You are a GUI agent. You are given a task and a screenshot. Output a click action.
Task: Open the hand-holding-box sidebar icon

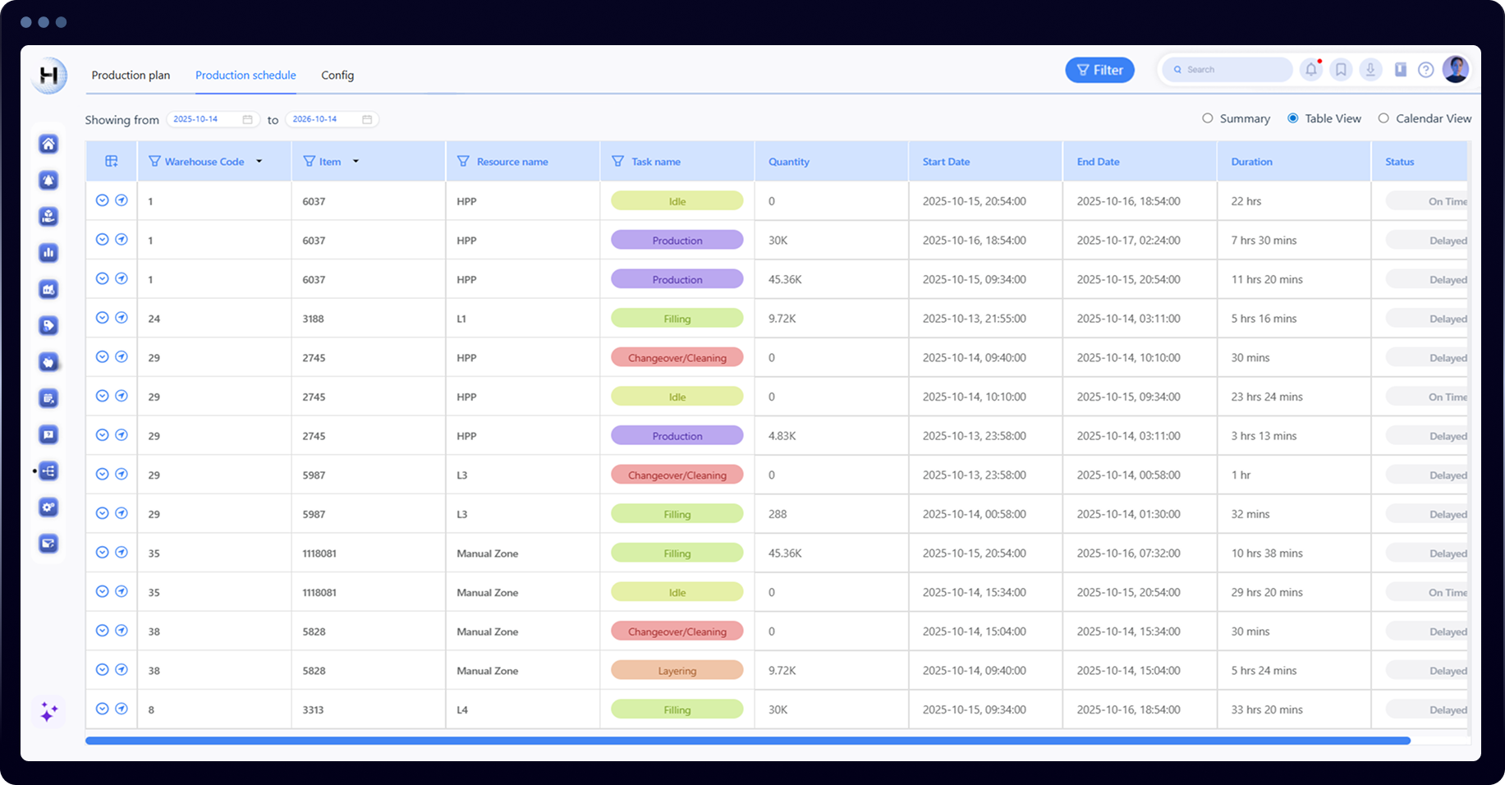(48, 216)
